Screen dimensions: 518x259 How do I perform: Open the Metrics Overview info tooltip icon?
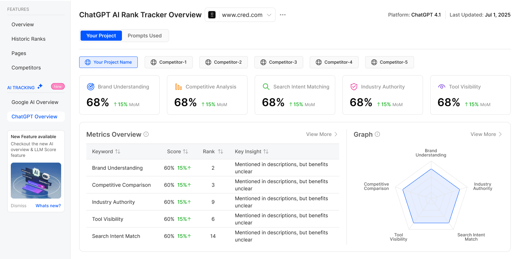146,134
